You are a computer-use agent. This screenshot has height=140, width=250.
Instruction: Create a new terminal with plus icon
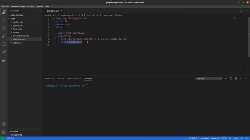226,79
